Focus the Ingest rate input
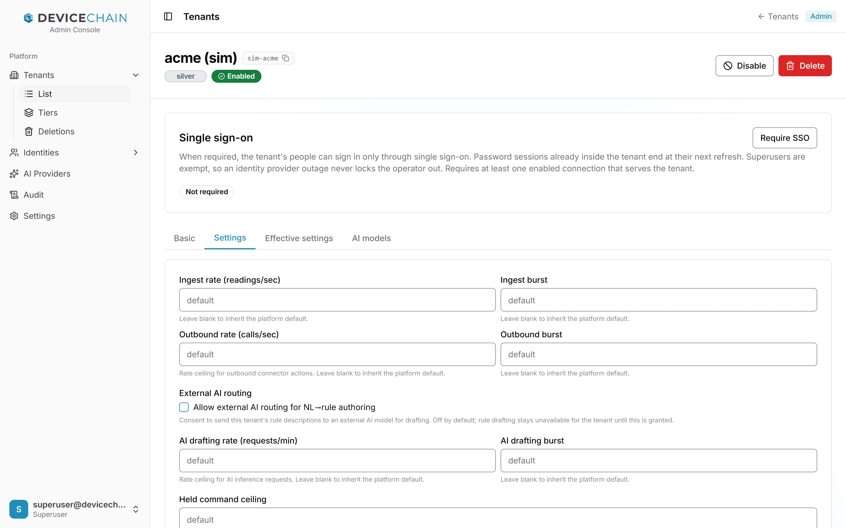The width and height of the screenshot is (846, 528). point(337,300)
